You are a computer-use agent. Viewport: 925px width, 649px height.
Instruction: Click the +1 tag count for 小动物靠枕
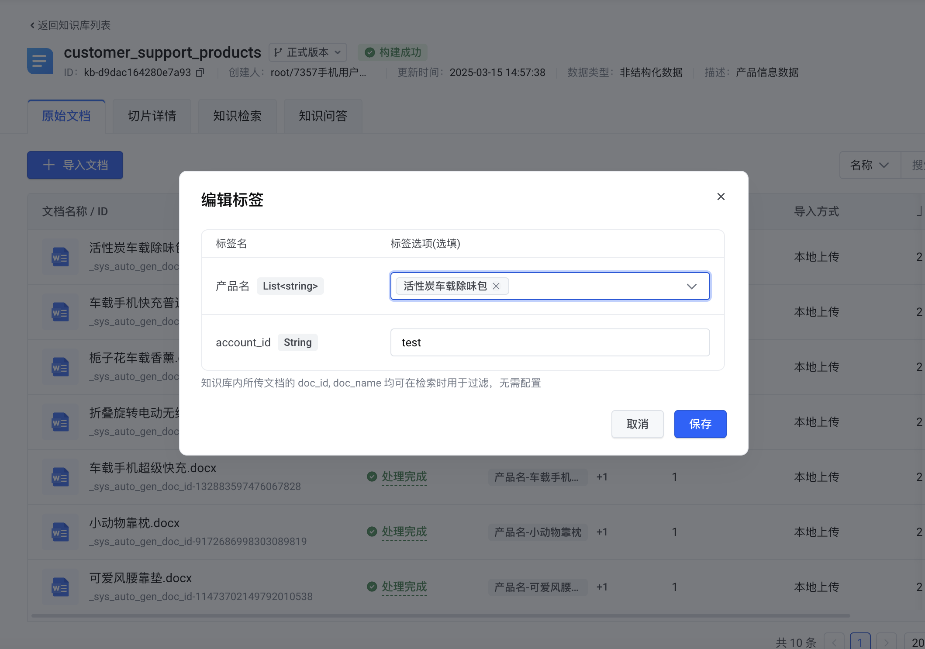(x=602, y=532)
